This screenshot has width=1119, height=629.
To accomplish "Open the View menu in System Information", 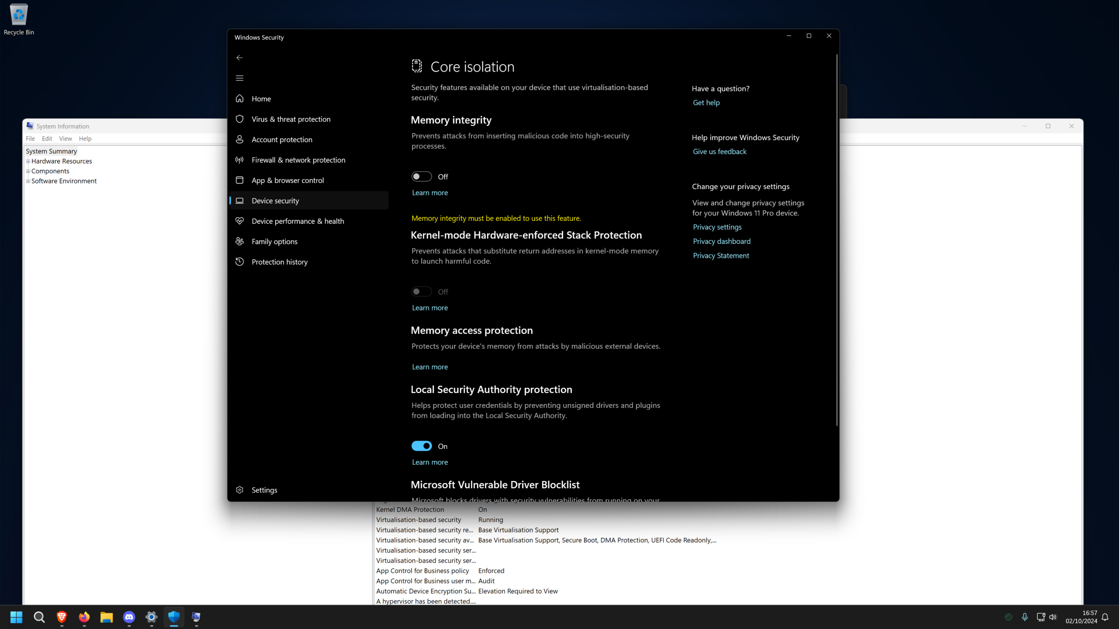I will [65, 138].
